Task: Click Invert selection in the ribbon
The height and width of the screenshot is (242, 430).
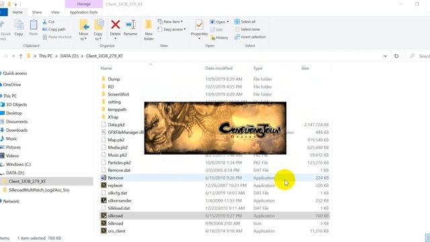Action: [250, 37]
